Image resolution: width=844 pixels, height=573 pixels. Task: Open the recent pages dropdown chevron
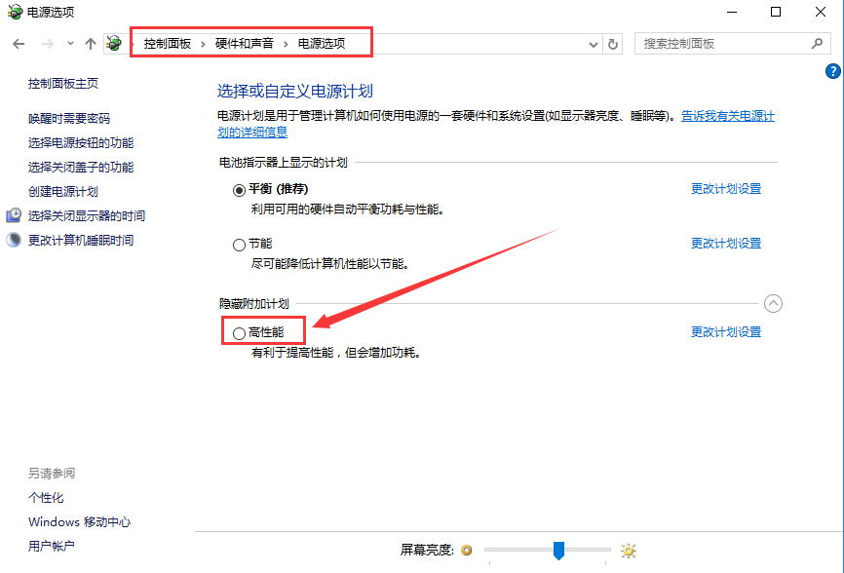click(68, 43)
